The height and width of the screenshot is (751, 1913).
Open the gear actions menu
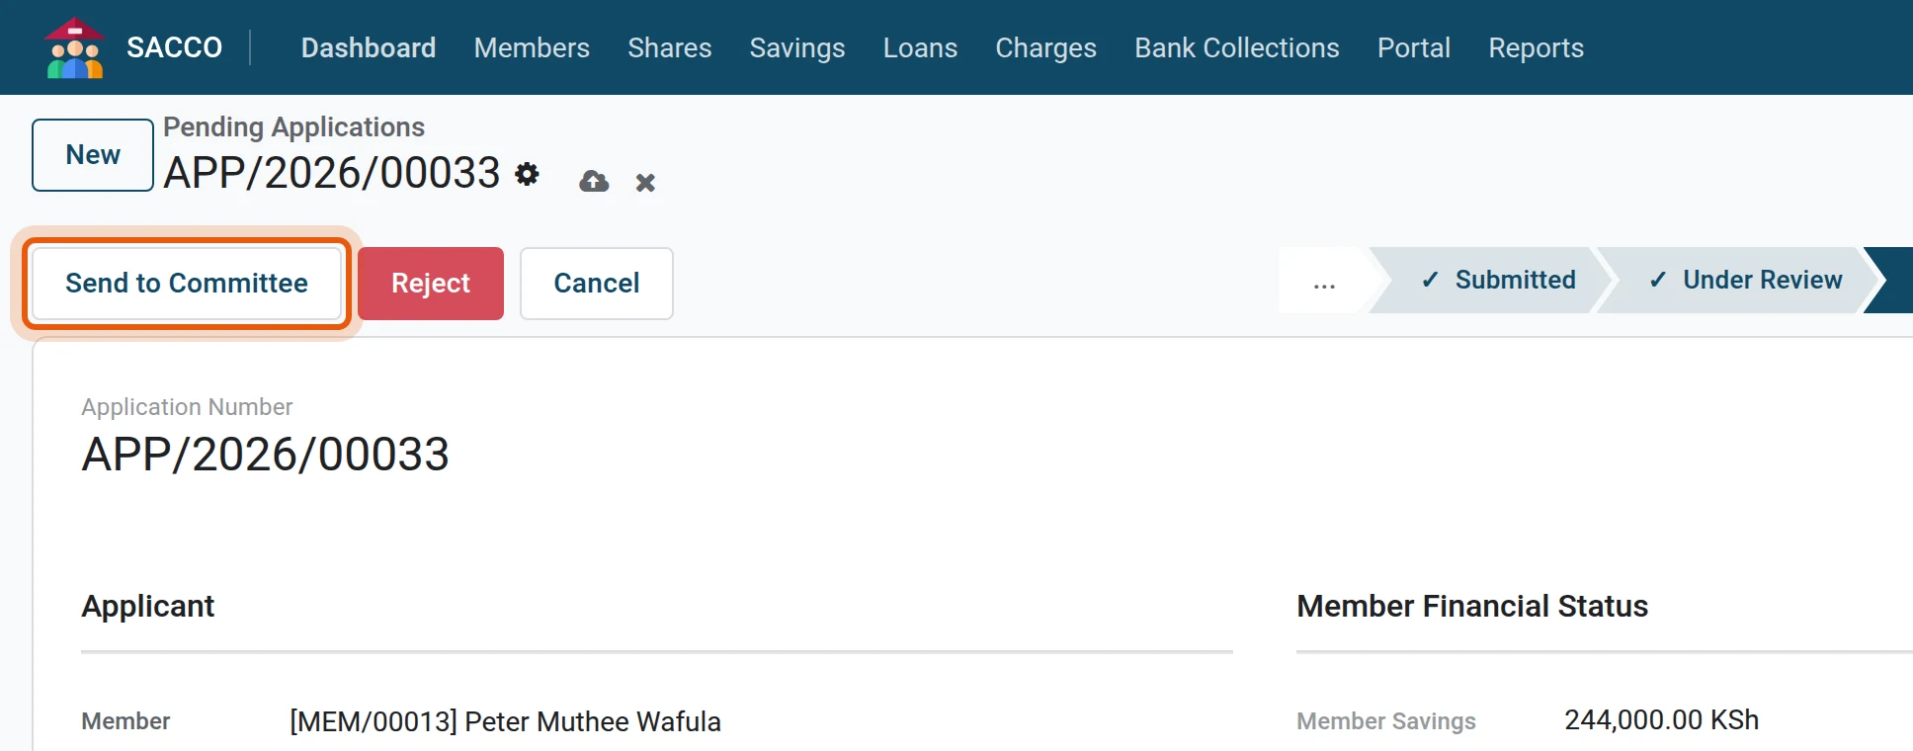click(x=528, y=174)
